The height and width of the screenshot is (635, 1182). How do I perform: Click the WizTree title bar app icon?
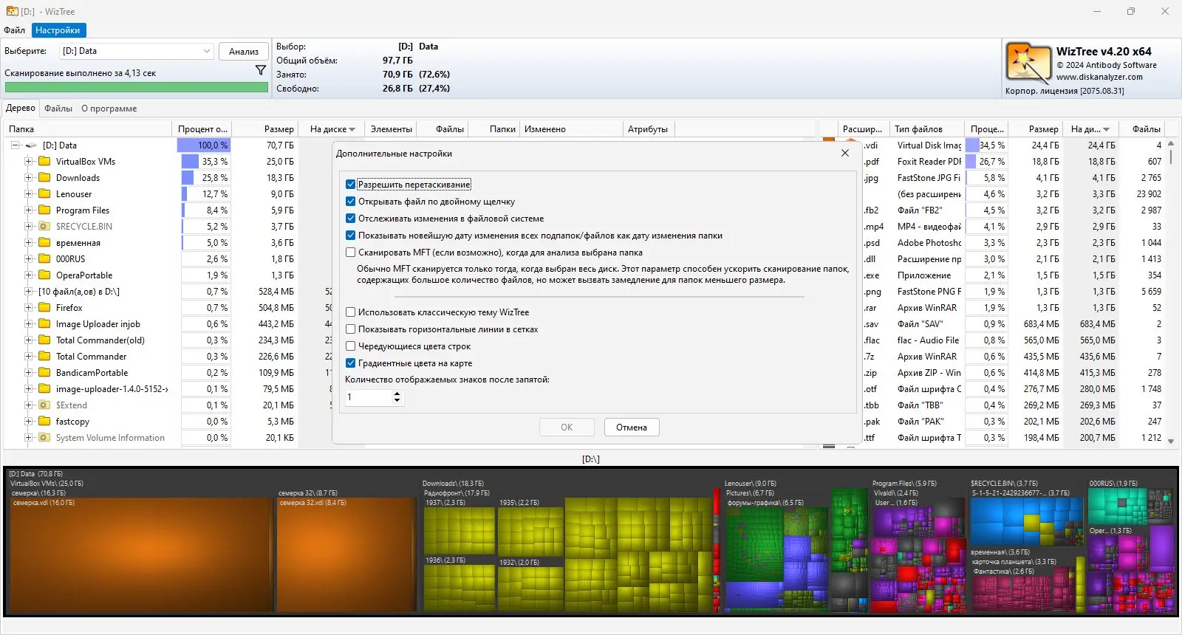[12, 11]
